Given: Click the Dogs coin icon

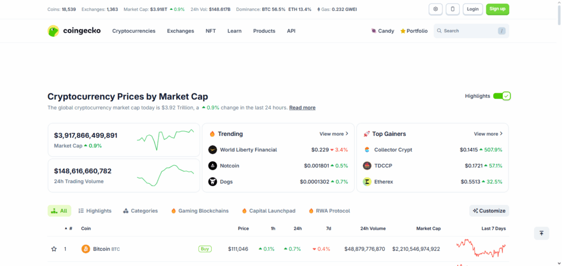Looking at the screenshot, I should (212, 182).
